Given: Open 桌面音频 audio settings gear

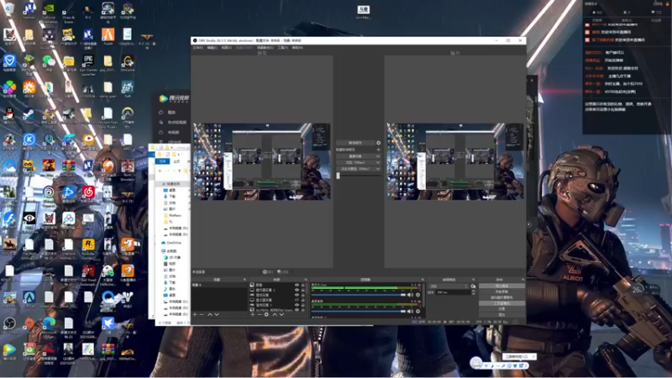Looking at the screenshot, I should pyautogui.click(x=417, y=311).
